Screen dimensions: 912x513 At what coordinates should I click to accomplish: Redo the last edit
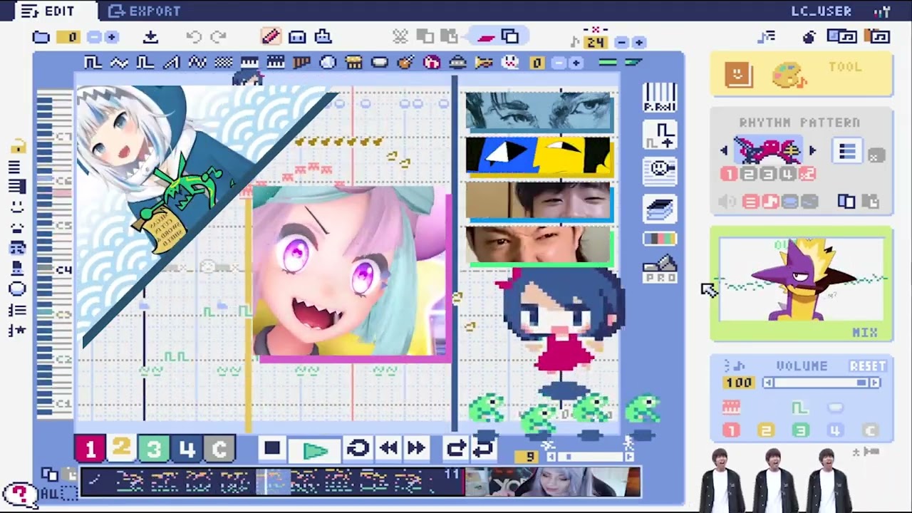tap(218, 37)
